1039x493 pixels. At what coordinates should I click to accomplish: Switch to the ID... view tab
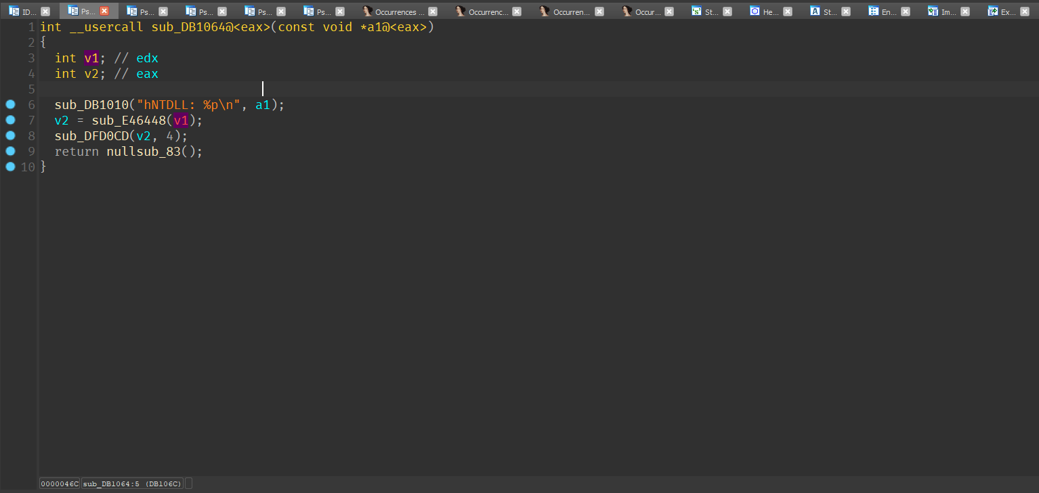pos(30,12)
